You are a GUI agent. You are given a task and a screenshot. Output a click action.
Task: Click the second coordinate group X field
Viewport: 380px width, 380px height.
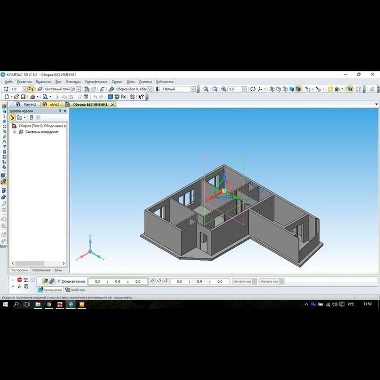[179, 282]
